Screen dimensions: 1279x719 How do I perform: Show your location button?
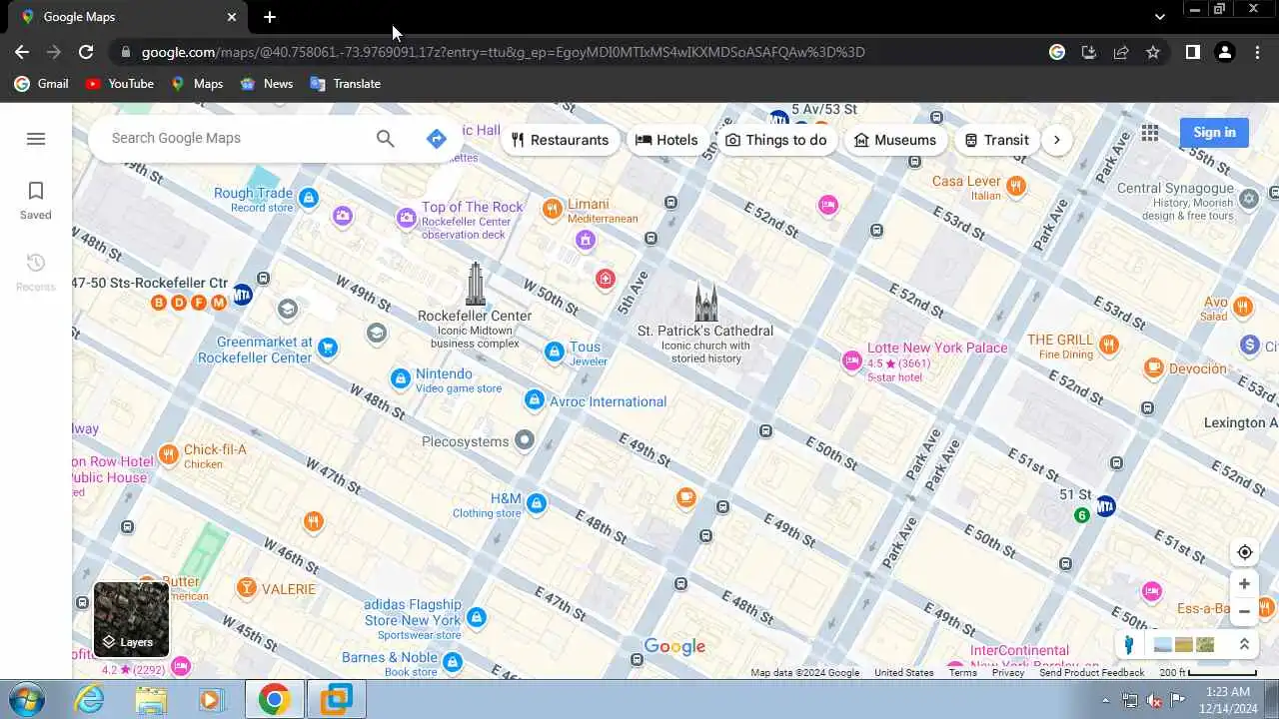[1244, 552]
